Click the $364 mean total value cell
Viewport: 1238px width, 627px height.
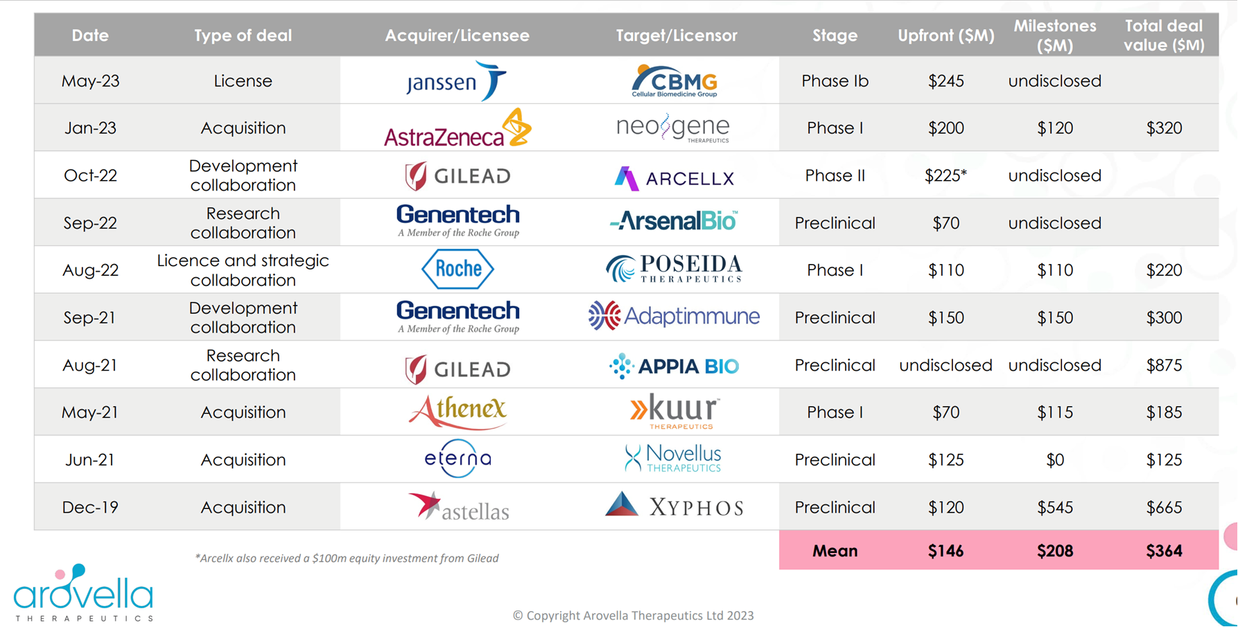[x=1164, y=551]
